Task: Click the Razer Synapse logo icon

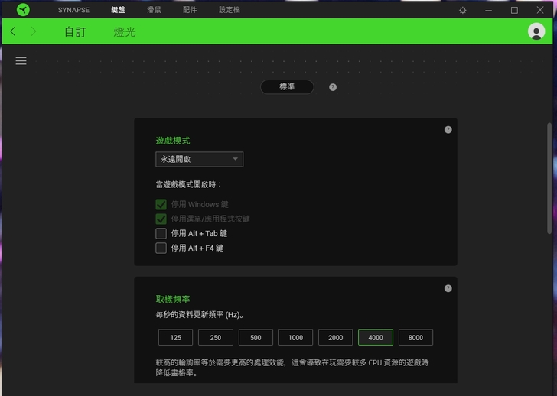Action: tap(23, 10)
